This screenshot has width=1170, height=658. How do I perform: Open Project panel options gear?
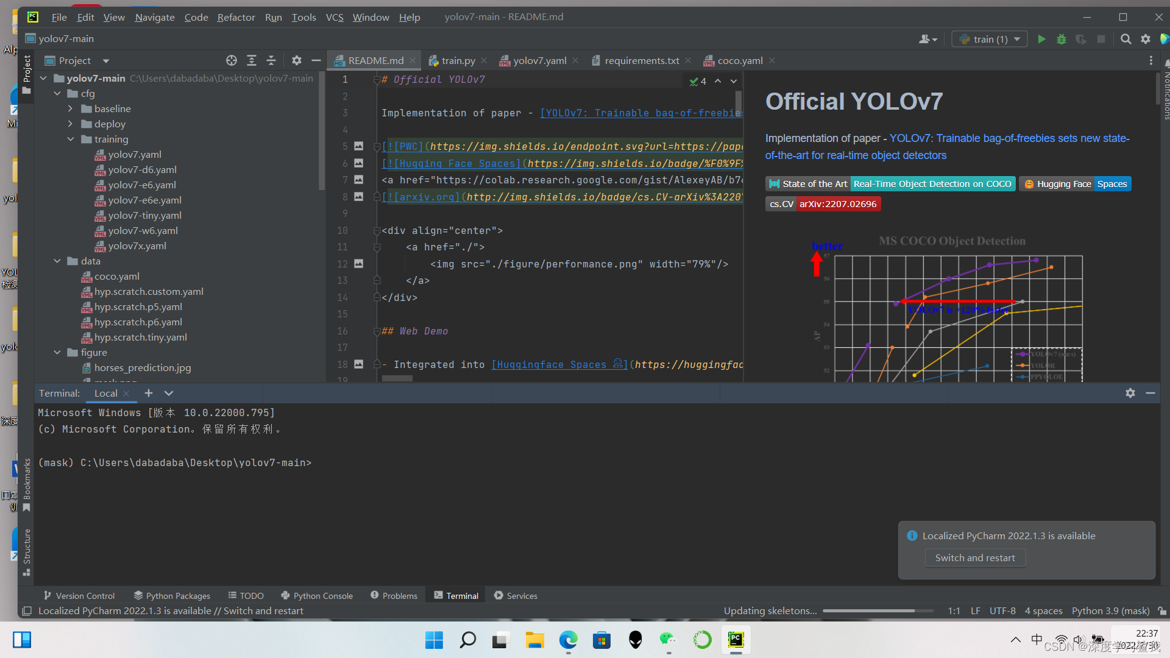pyautogui.click(x=297, y=60)
